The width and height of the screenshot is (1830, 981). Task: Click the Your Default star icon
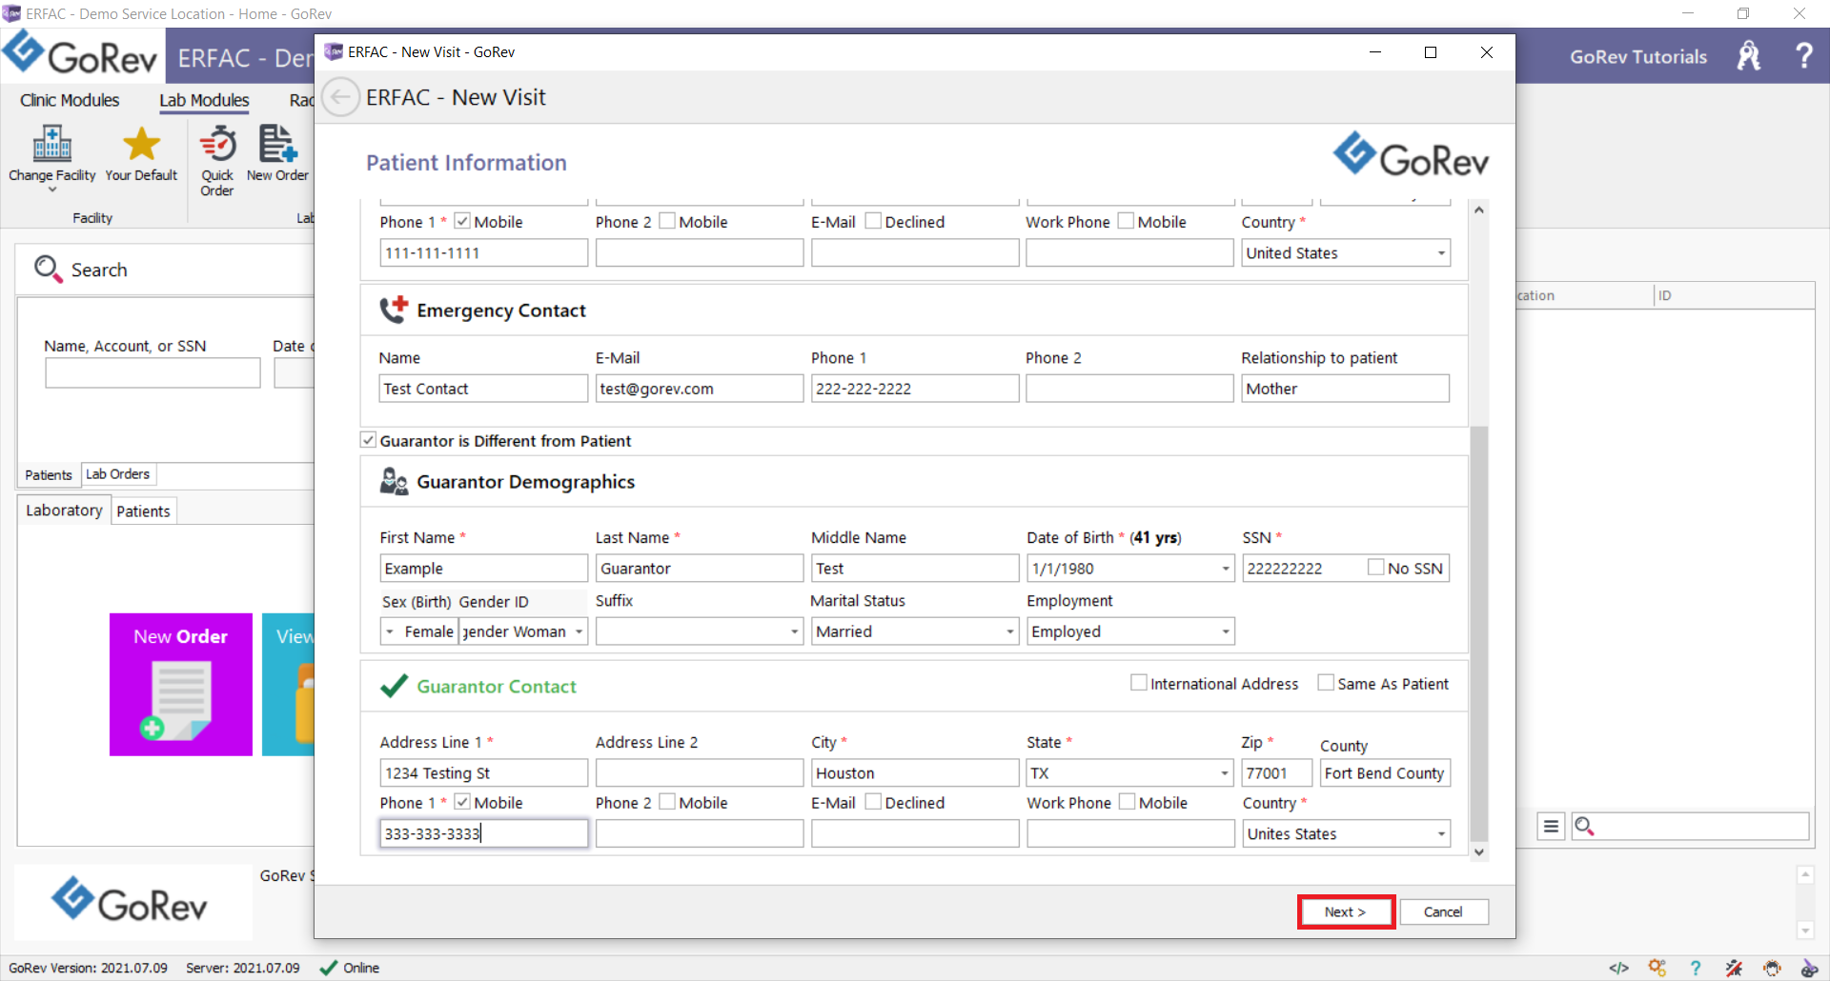coord(141,145)
